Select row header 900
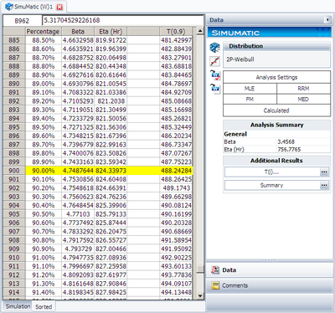 tap(14, 171)
